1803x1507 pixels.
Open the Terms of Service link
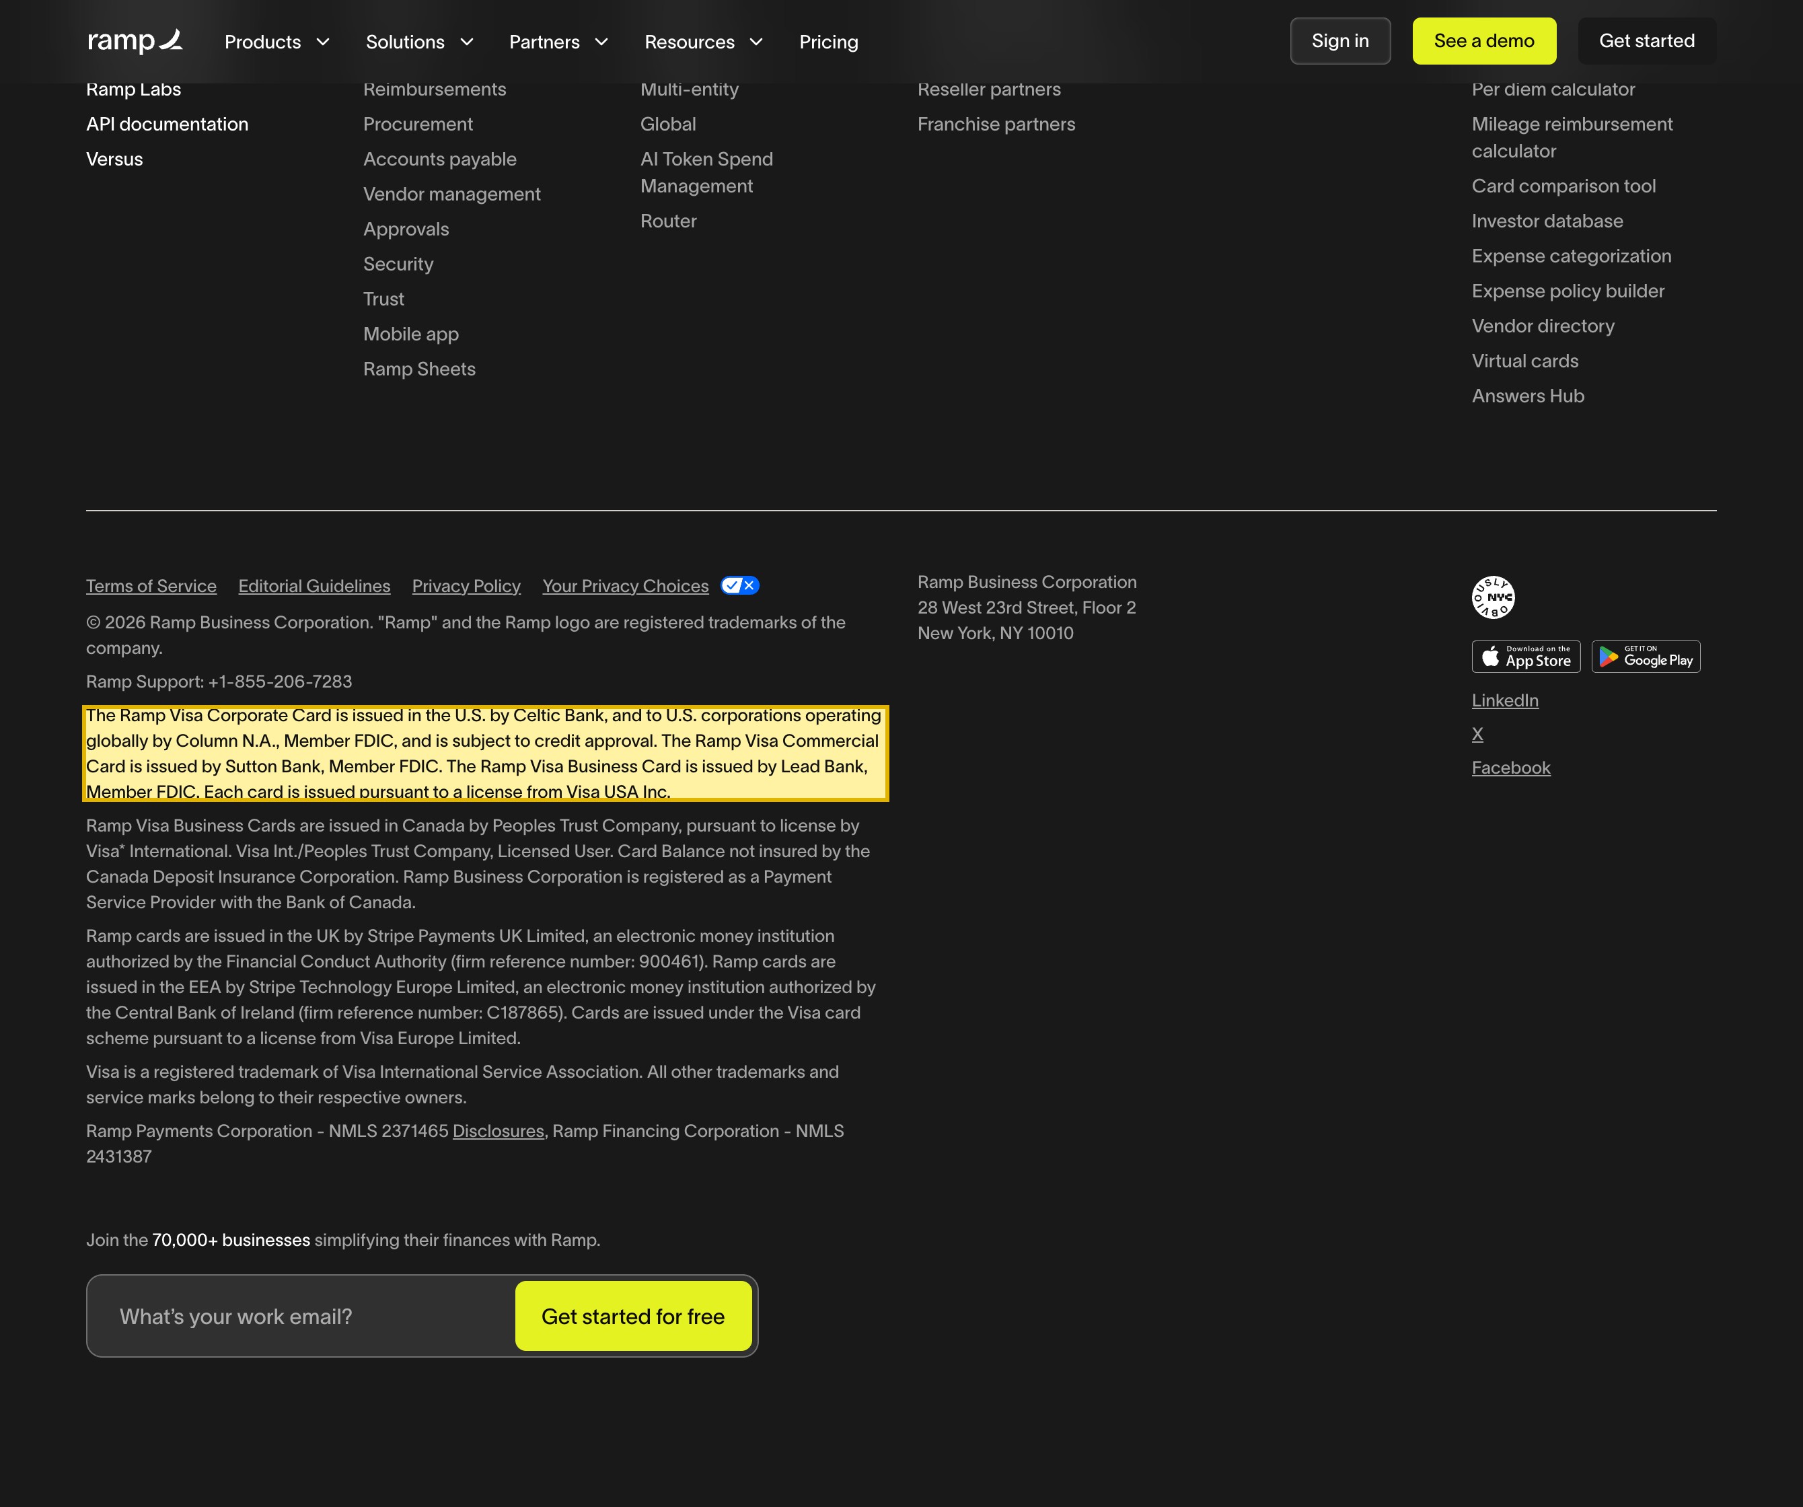click(151, 585)
